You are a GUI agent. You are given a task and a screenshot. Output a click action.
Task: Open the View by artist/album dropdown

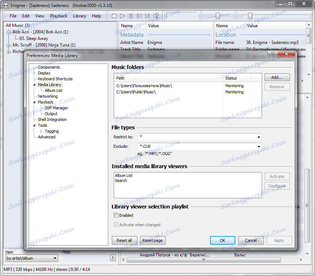tap(32, 258)
